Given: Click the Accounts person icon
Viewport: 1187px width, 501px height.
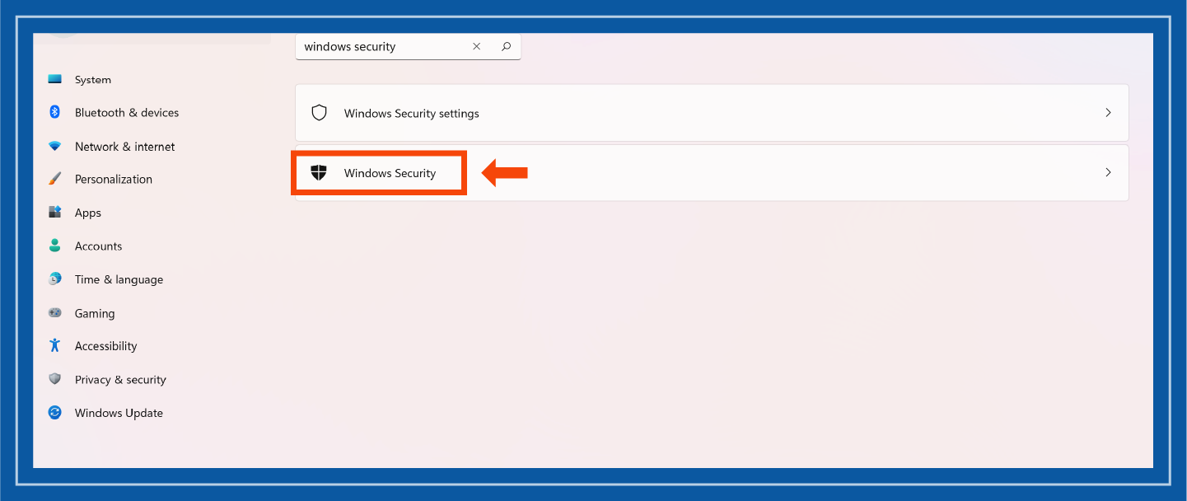Looking at the screenshot, I should 55,246.
